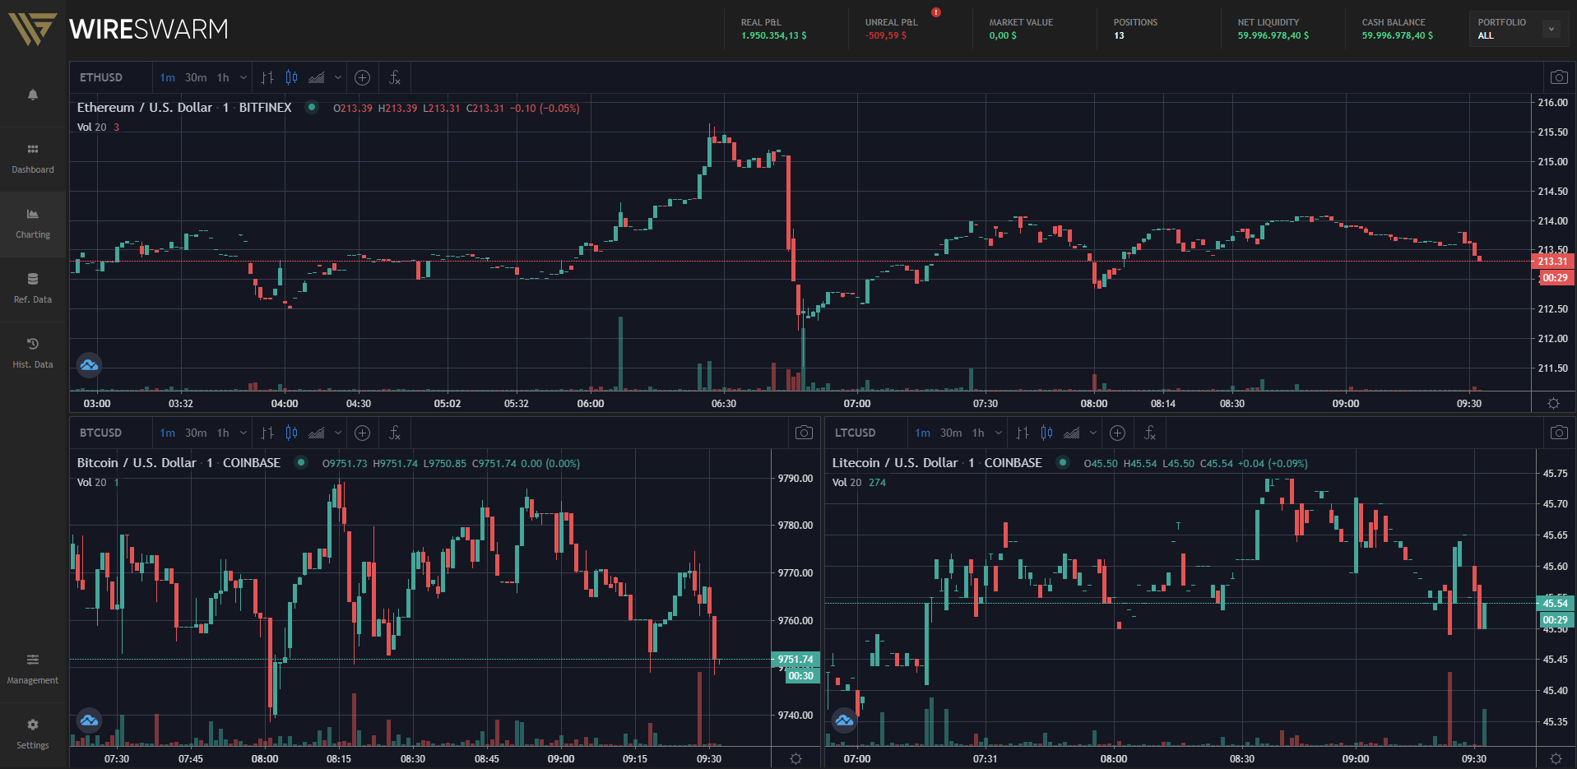Image resolution: width=1577 pixels, height=769 pixels.
Task: Open LTCUSD chart style dropdown arrow
Action: pos(1092,433)
